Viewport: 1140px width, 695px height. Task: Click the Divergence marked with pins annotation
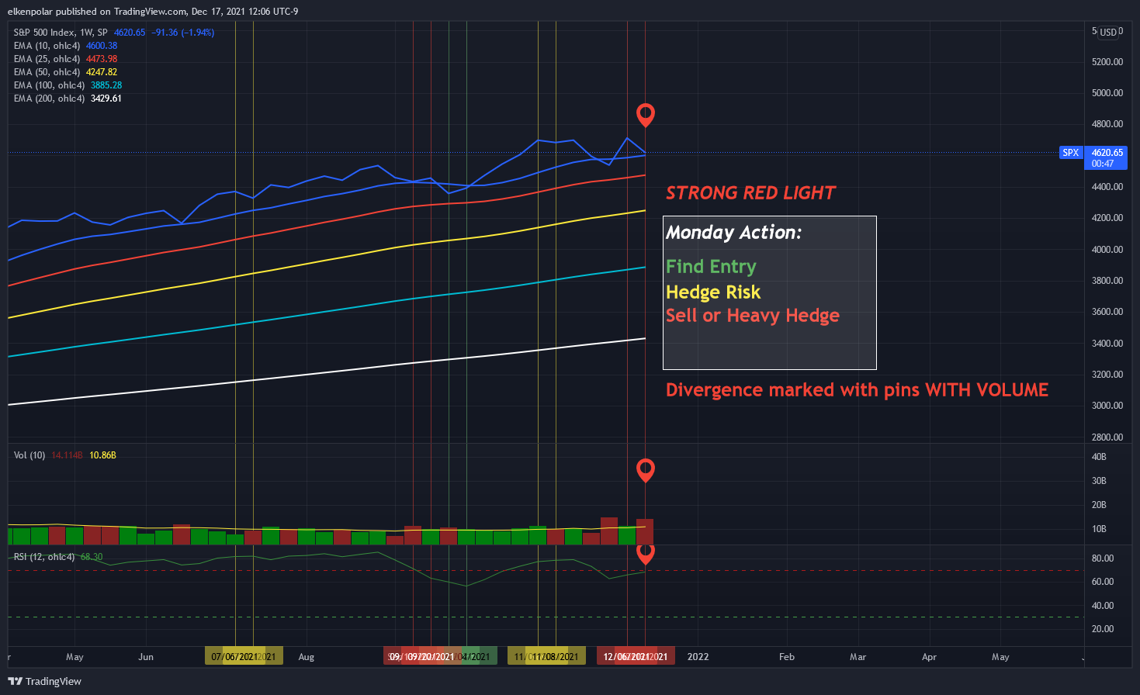(857, 390)
